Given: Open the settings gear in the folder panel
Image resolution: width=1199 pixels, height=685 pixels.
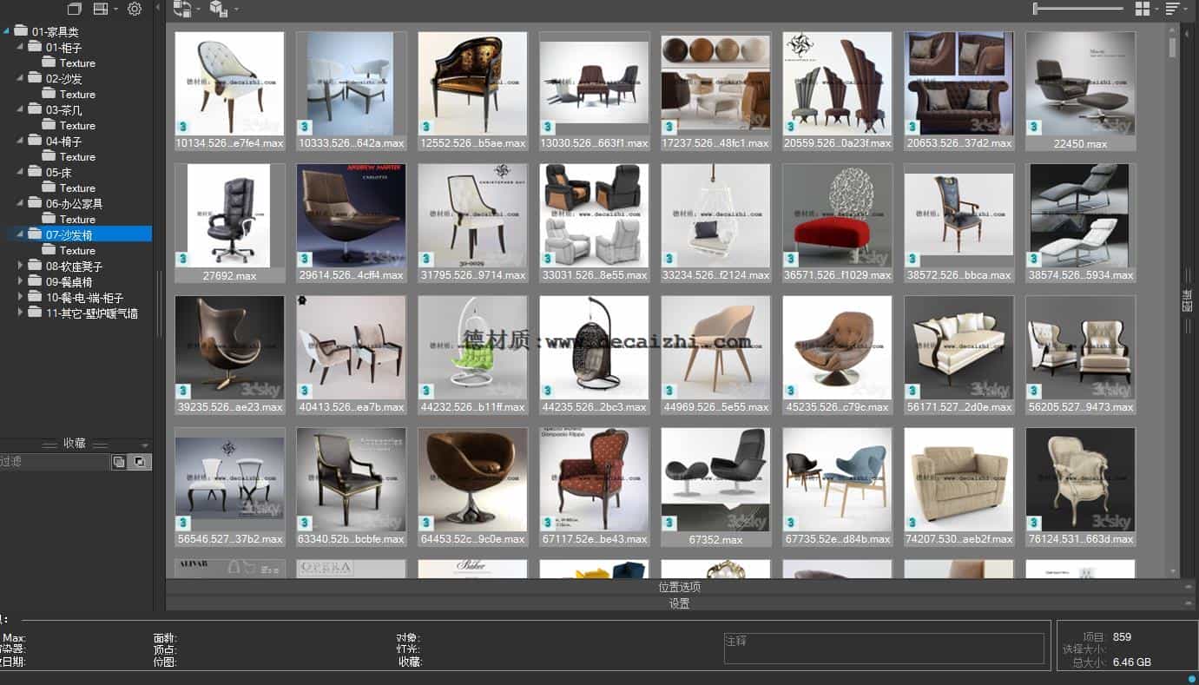Looking at the screenshot, I should click(135, 9).
